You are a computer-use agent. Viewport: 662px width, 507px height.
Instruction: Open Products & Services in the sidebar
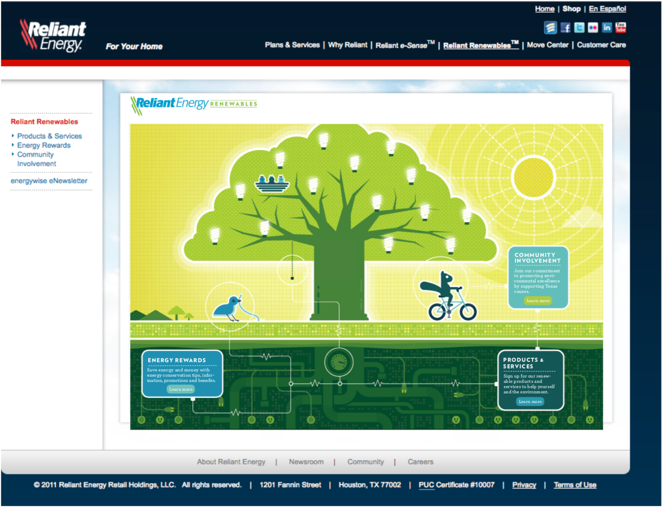pyautogui.click(x=50, y=136)
